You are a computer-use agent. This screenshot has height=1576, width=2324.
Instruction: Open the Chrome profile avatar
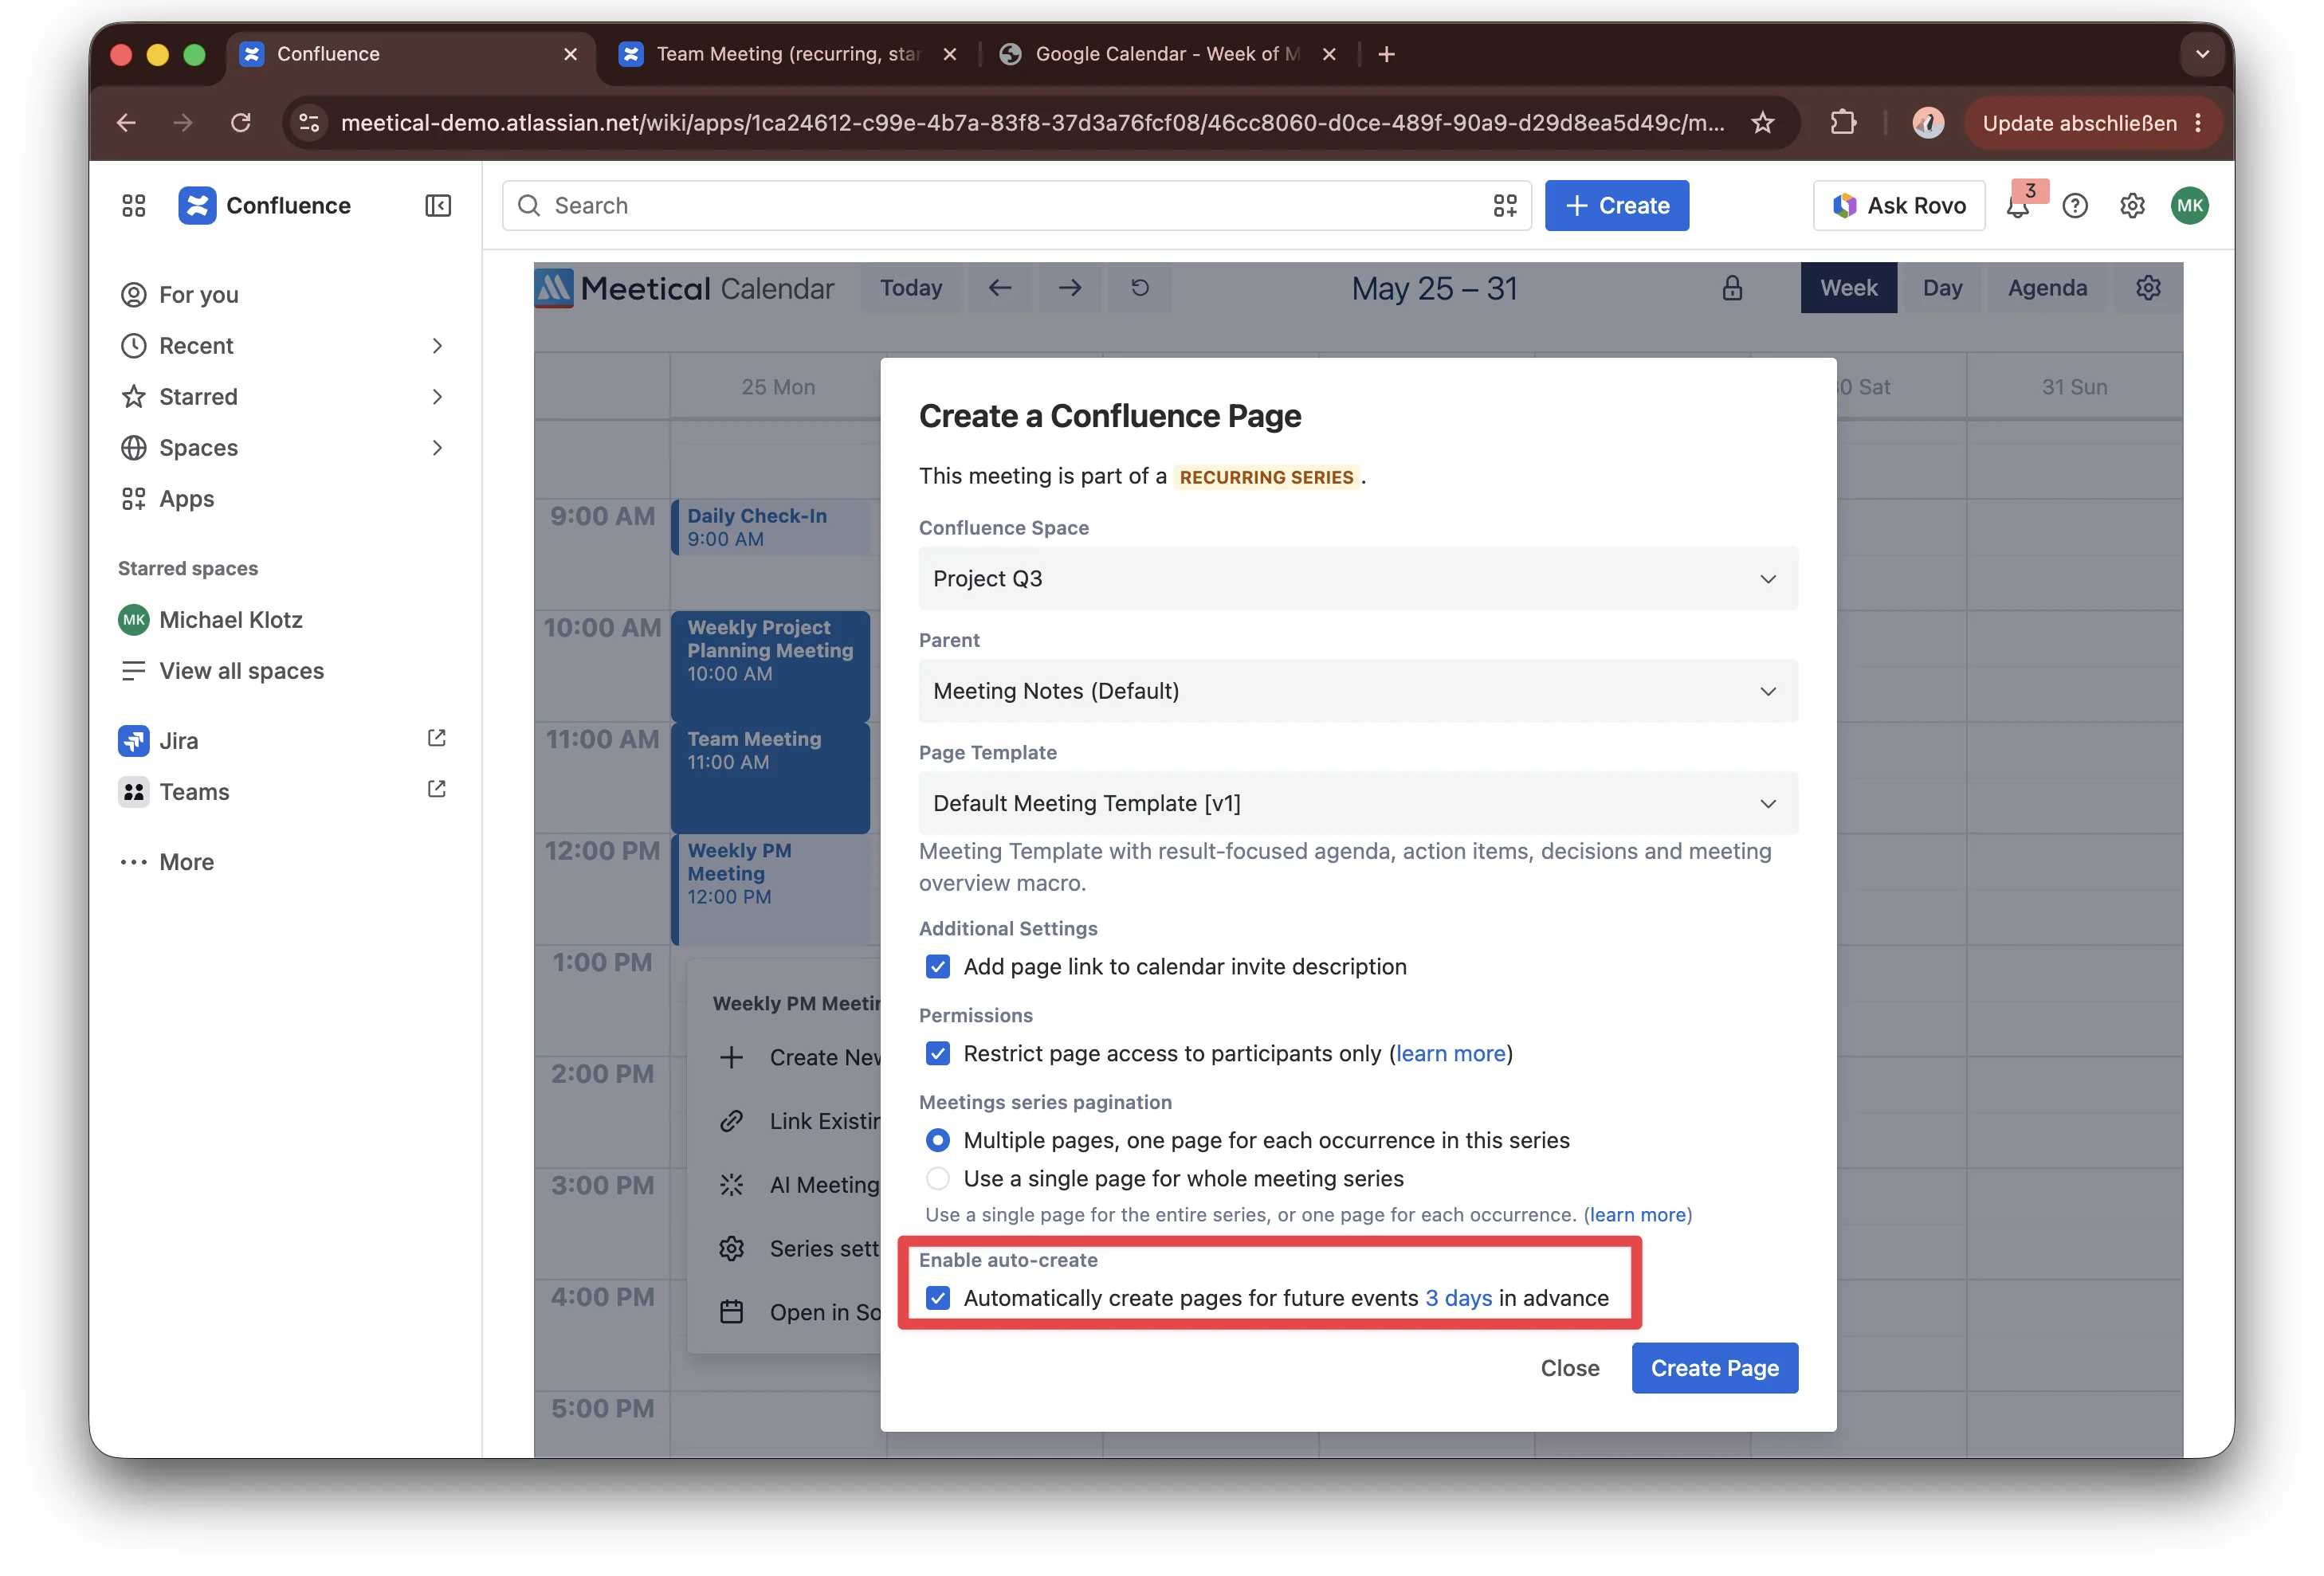click(1927, 123)
